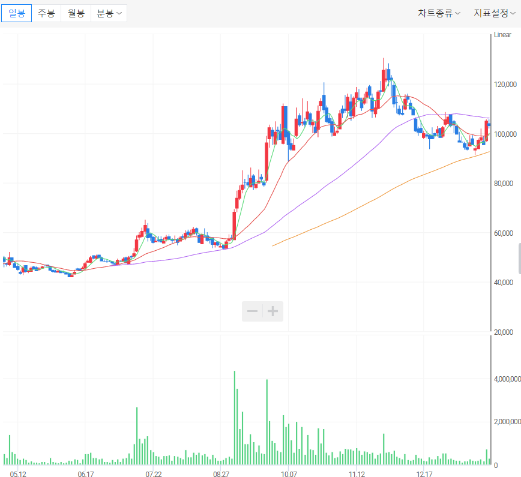Click the 11.12 date label
521x477 pixels.
pos(357,474)
